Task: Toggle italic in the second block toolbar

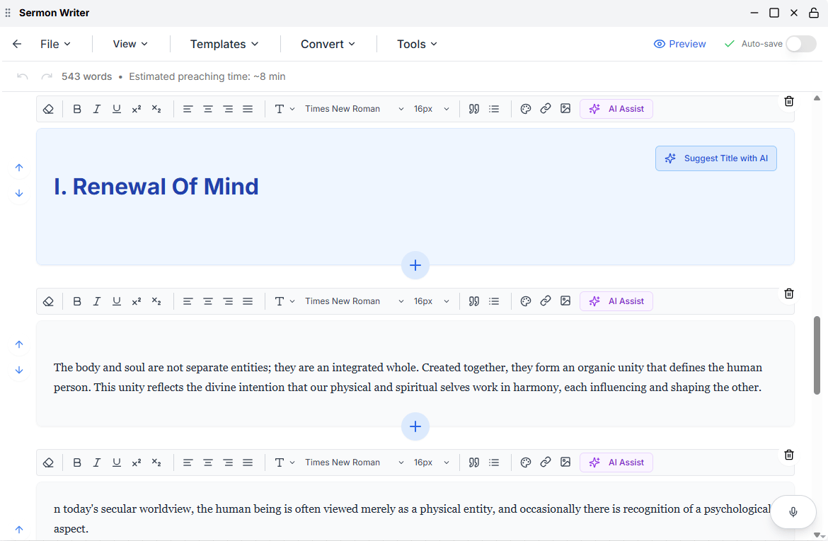Action: click(97, 301)
